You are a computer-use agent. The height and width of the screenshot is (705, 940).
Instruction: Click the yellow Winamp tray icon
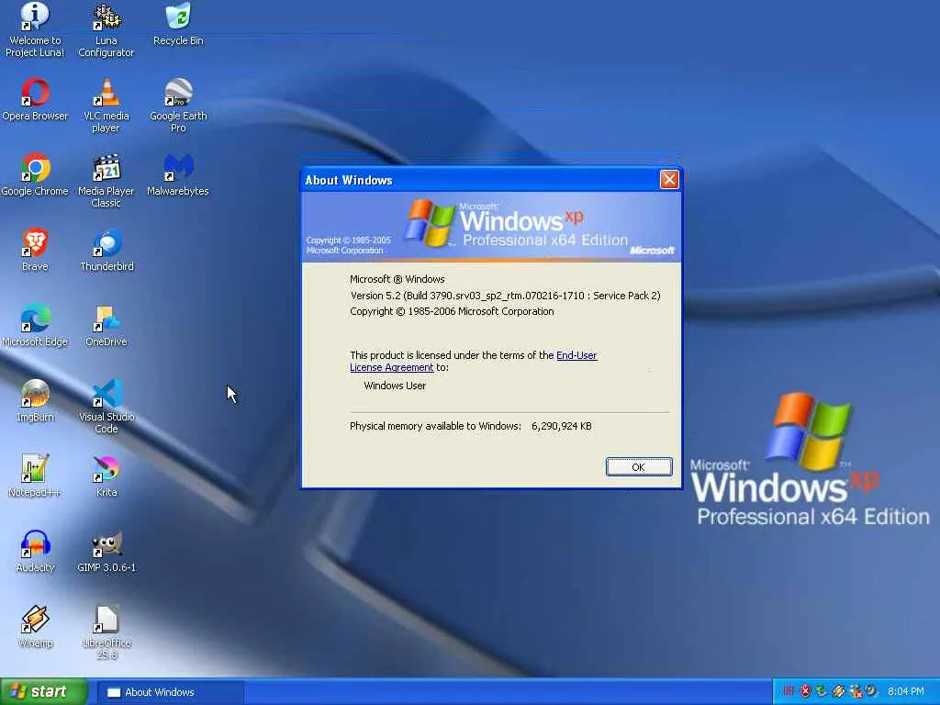[x=839, y=691]
